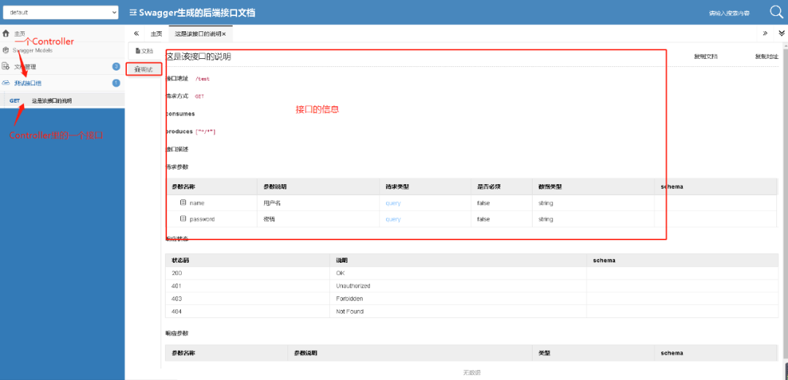Collapse tabs with the double-left arrow
Image resolution: width=788 pixels, height=380 pixels.
(136, 33)
